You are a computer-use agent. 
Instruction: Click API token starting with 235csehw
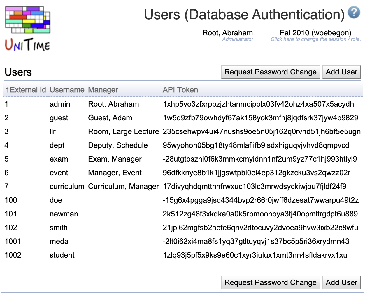coord(262,132)
